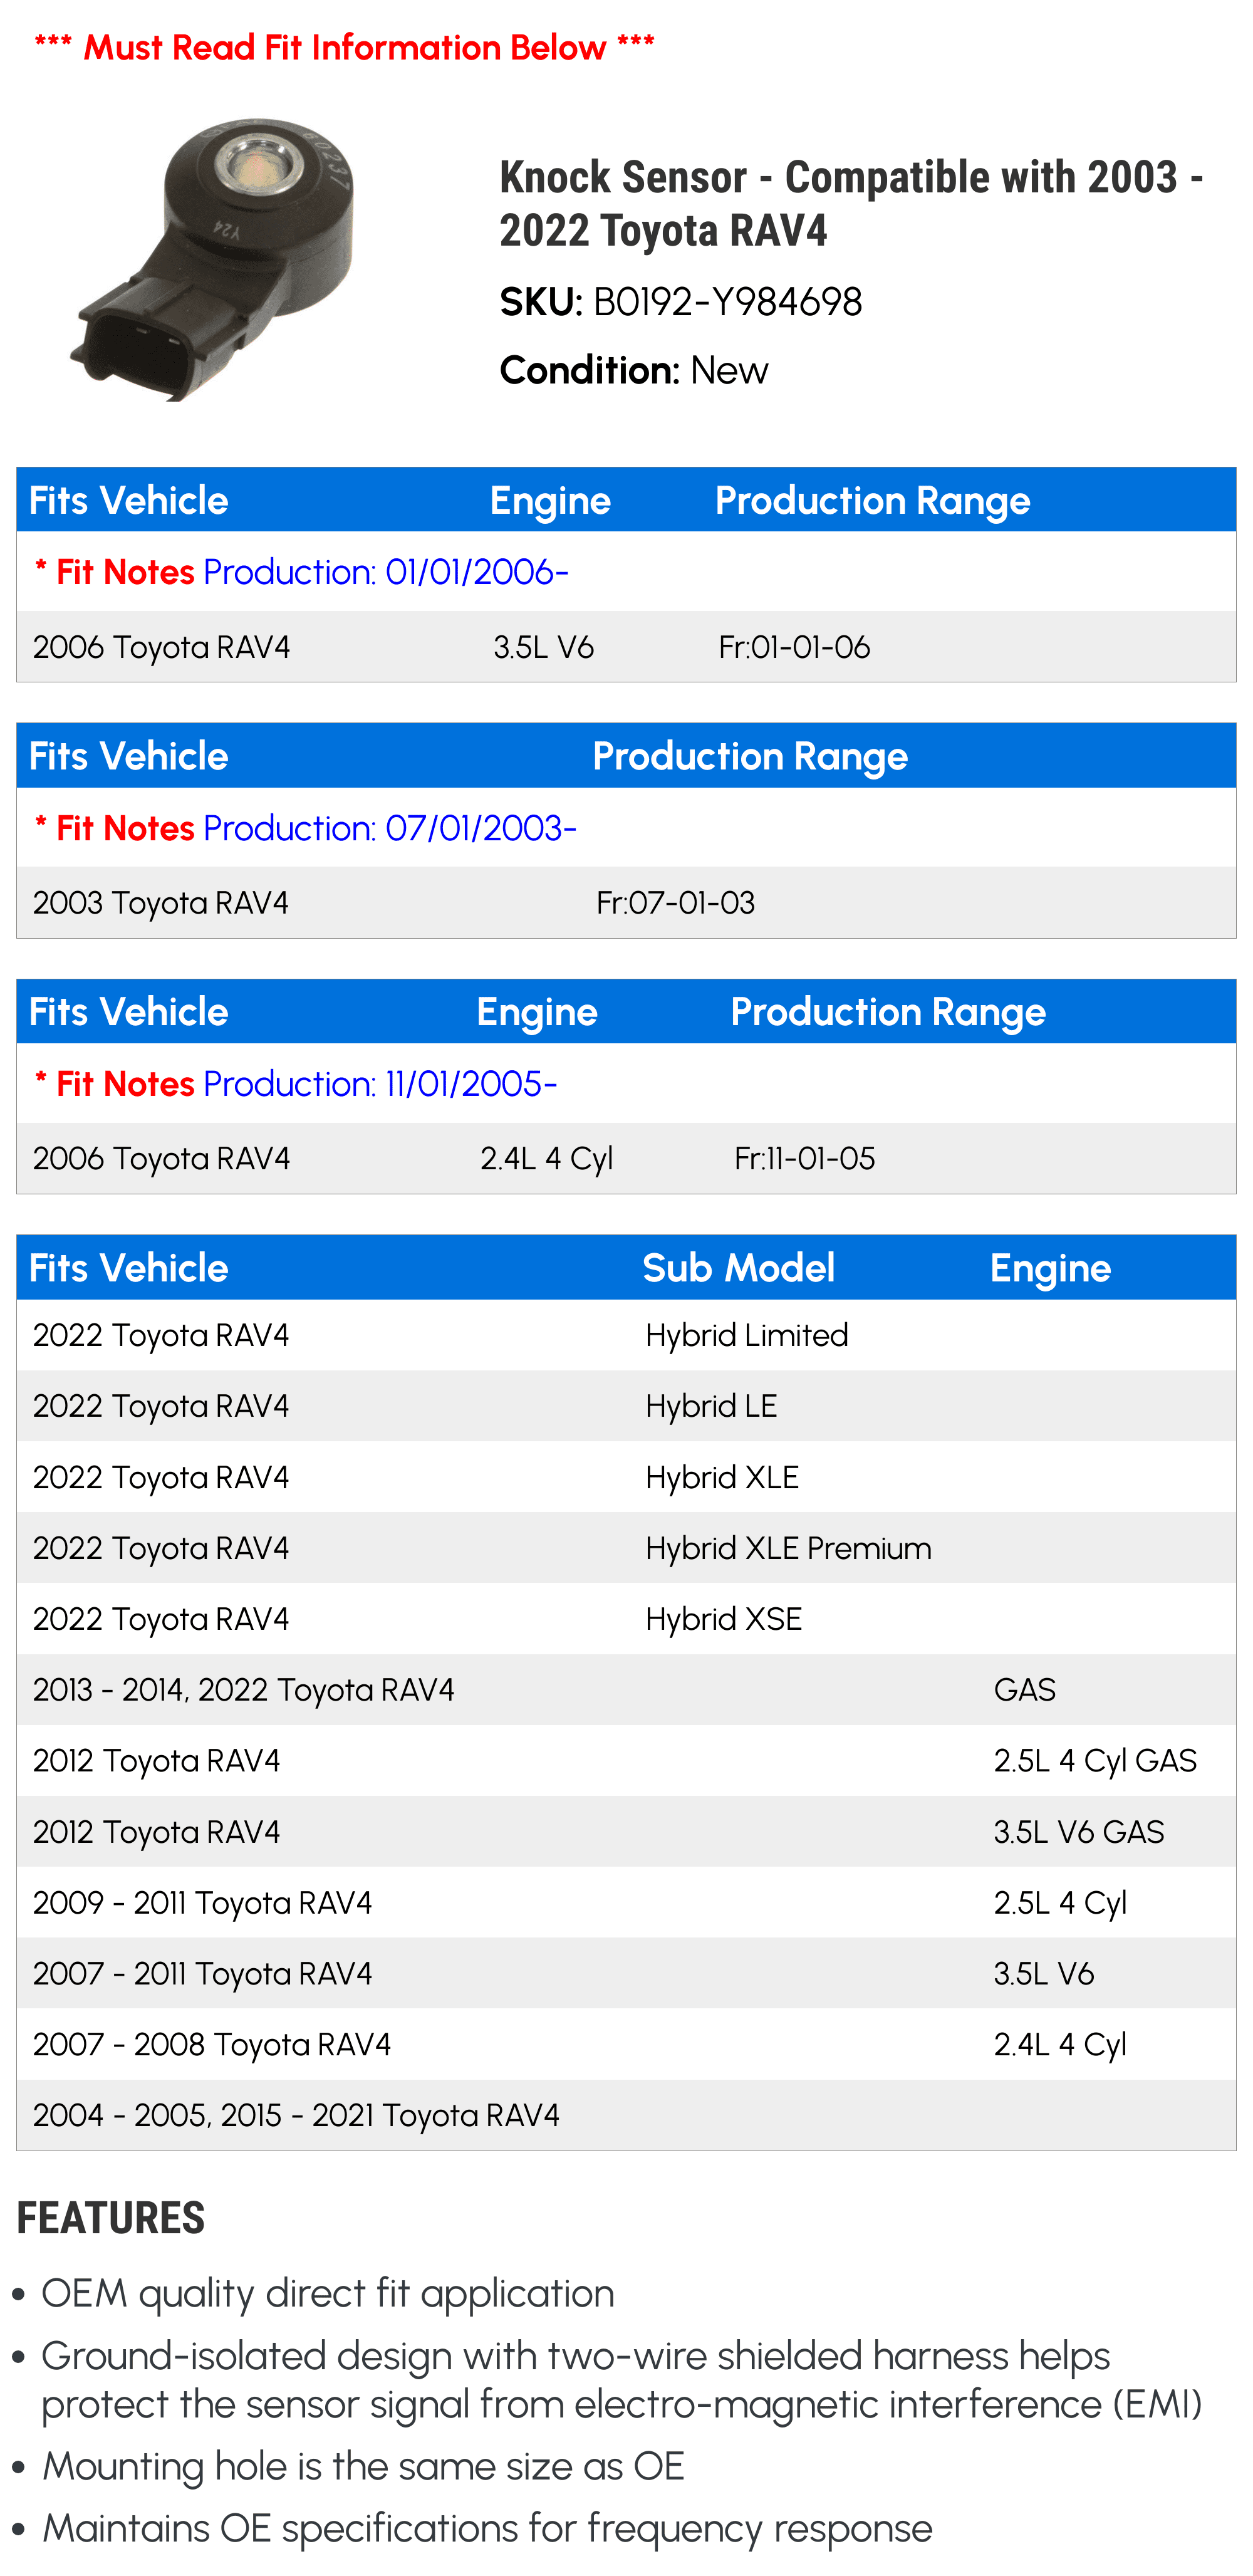Select the 2006 Toyota RAV4 3.5L V6 row

(626, 647)
